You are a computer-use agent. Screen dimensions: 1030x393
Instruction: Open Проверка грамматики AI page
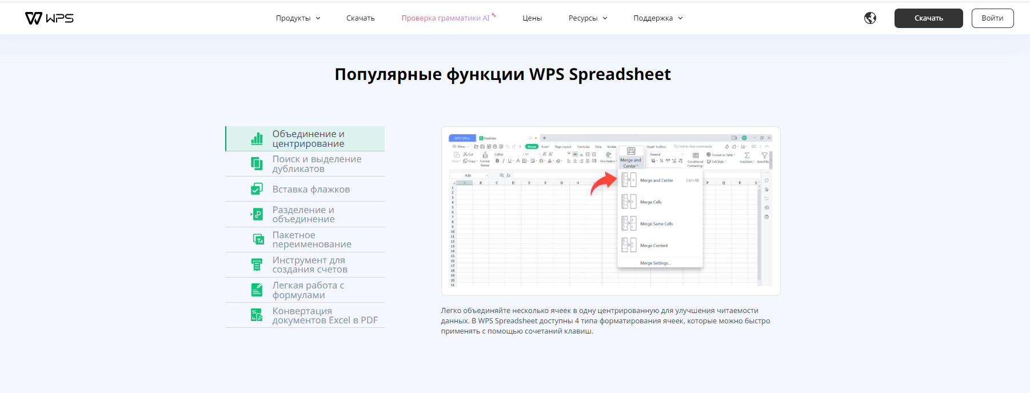click(448, 18)
